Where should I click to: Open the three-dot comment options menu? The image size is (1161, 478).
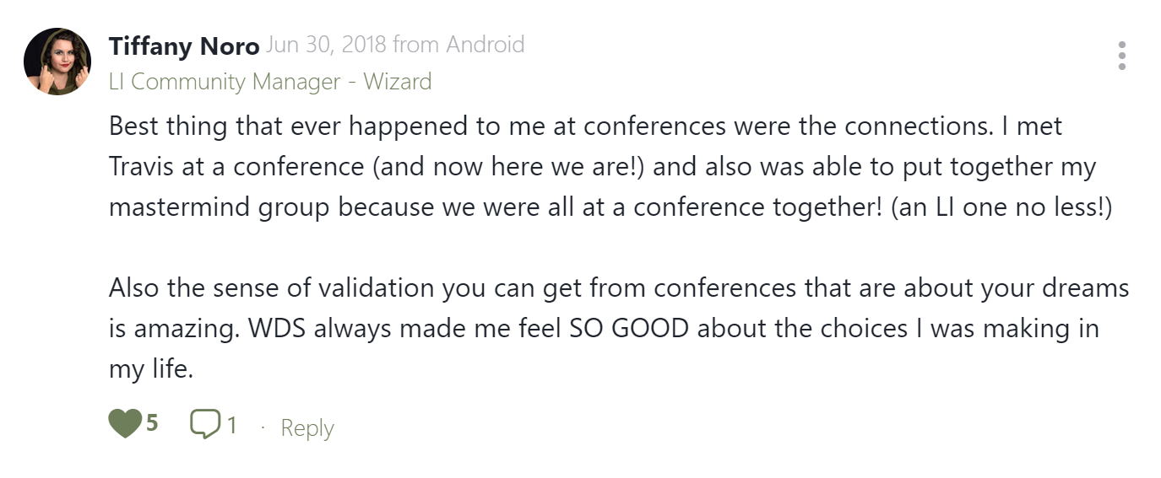[x=1121, y=56]
